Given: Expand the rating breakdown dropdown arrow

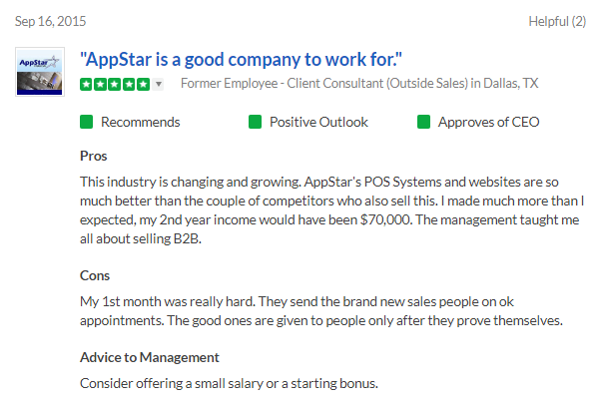Looking at the screenshot, I should 159,84.
